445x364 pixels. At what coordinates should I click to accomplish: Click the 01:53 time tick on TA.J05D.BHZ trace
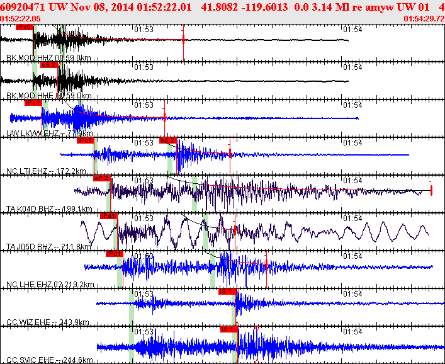144,219
